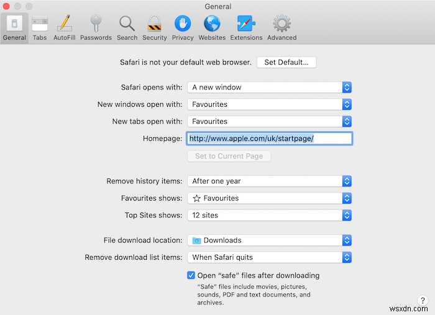Image resolution: width=435 pixels, height=315 pixels.
Task: Open Remove download list items dropdown
Action: click(x=269, y=257)
